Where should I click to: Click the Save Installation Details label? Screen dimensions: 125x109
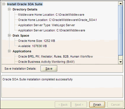20,69
